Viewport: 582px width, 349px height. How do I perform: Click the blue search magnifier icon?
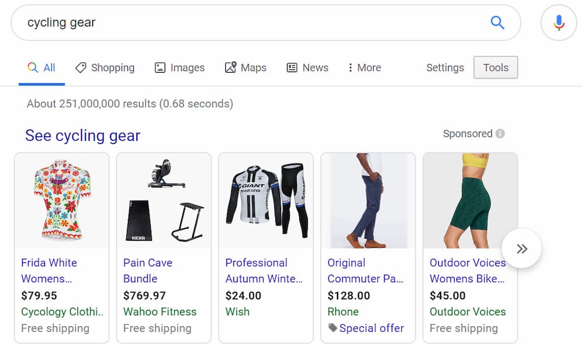point(498,23)
